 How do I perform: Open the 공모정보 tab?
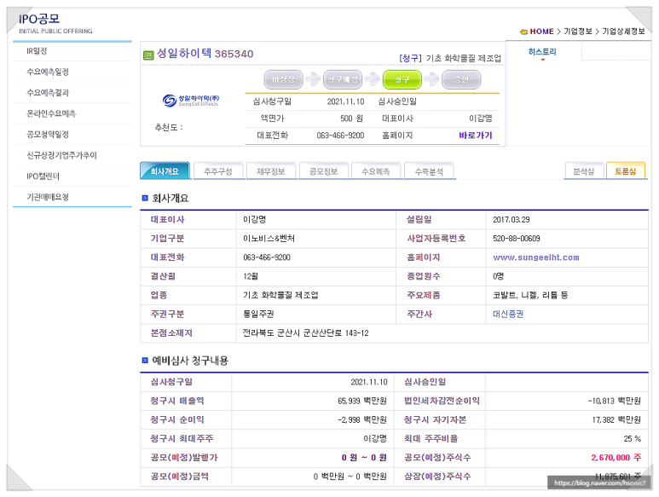pyautogui.click(x=324, y=171)
